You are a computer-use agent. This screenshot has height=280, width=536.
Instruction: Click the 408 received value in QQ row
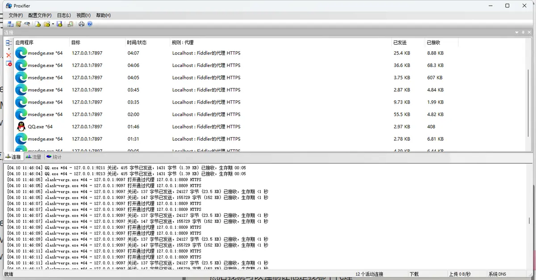tap(431, 127)
